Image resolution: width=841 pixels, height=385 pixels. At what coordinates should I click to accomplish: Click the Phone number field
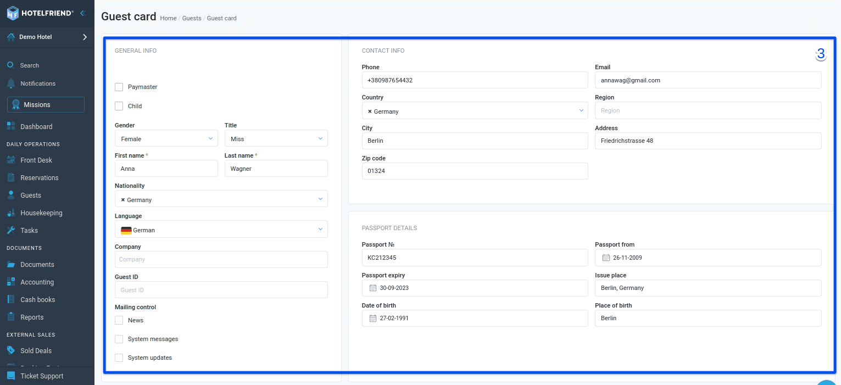click(x=475, y=80)
